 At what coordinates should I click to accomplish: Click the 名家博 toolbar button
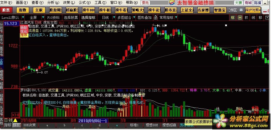click(x=203, y=10)
